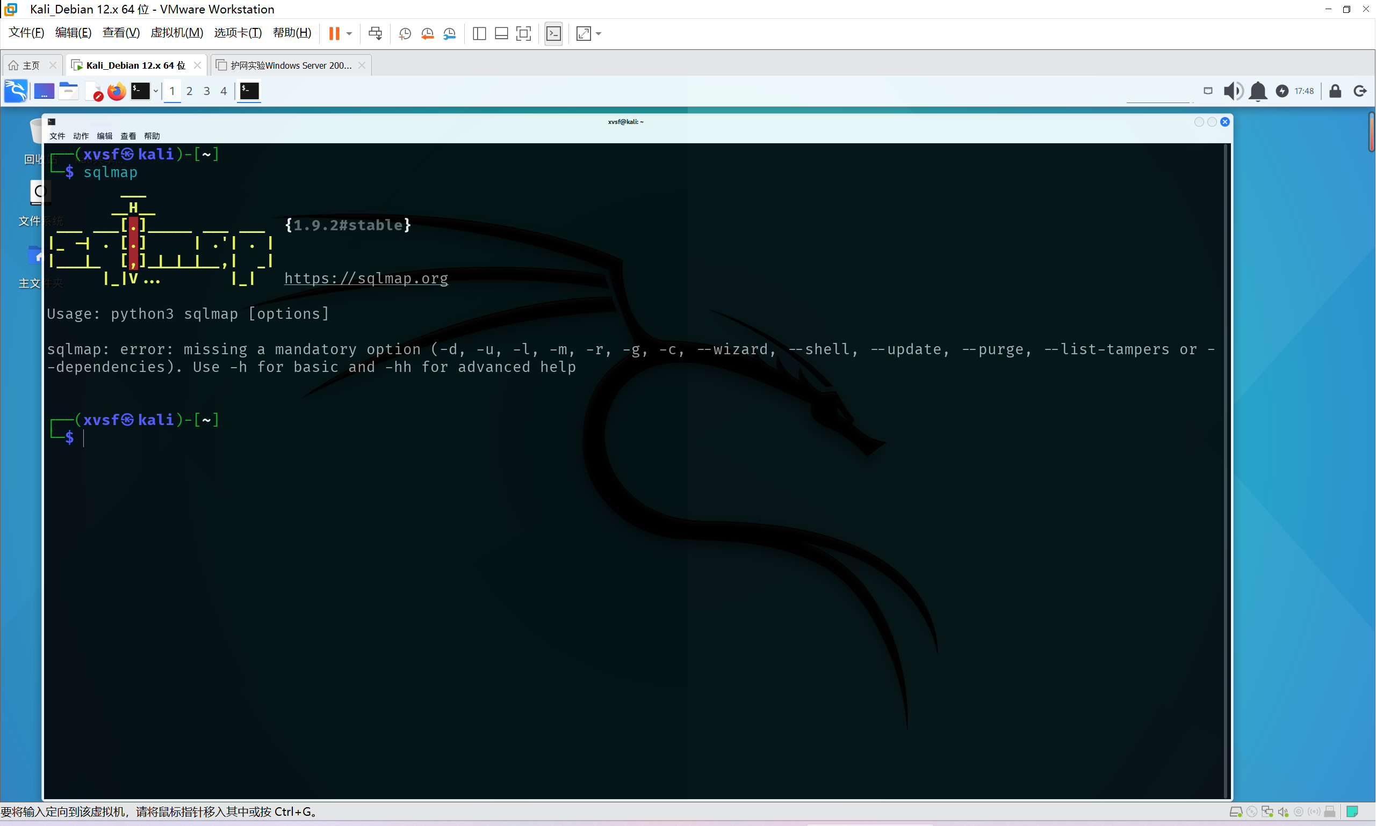Open the terminal launcher dropdown arrow
This screenshot has height=826, width=1376.
click(156, 91)
